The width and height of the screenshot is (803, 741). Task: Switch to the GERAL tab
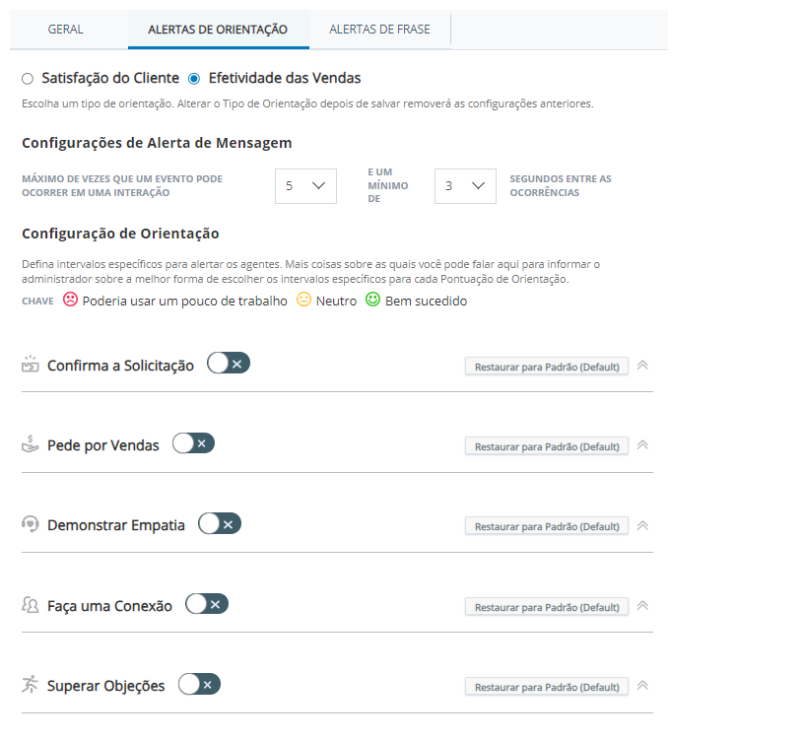66,30
